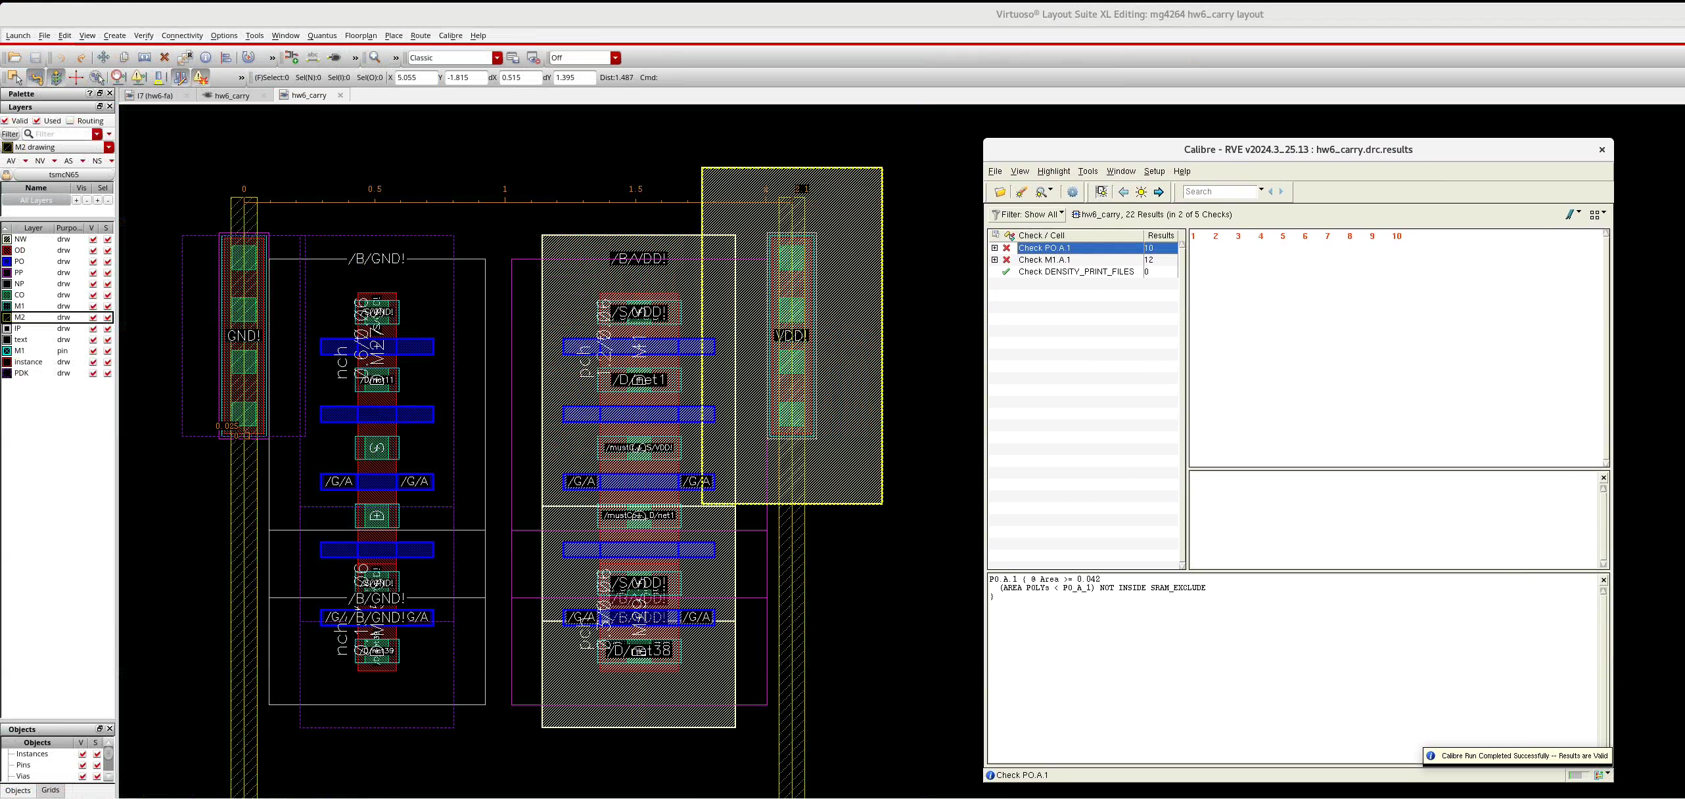Switch to the I7 (hw6-fa) tab
Image resolution: width=1685 pixels, height=799 pixels.
(x=155, y=96)
